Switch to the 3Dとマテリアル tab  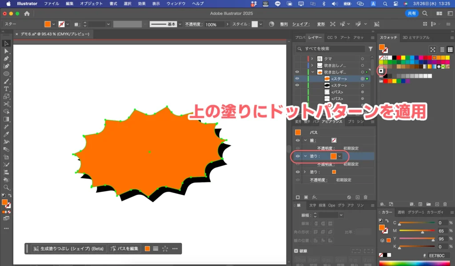415,38
